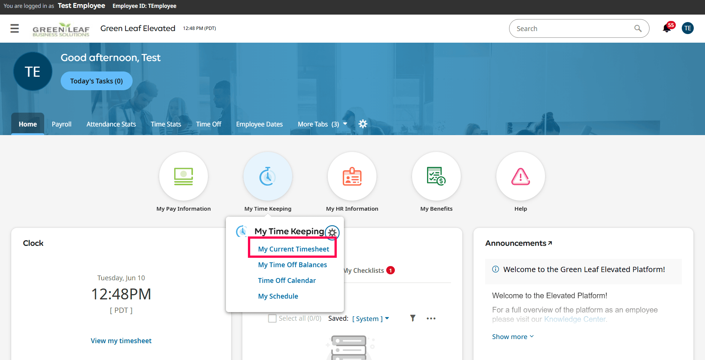Click the large TE profile avatar
Screen dimensions: 705x360
tap(33, 71)
